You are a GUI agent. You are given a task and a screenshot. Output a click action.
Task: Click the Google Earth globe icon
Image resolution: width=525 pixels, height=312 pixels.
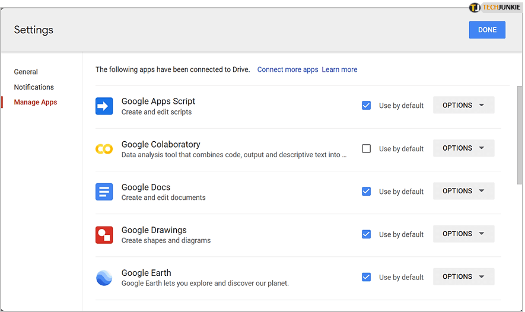point(104,278)
